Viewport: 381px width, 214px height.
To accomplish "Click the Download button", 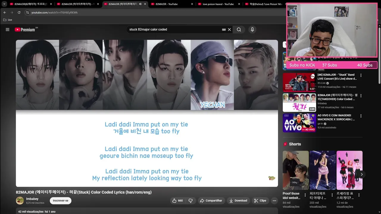I will [238, 201].
